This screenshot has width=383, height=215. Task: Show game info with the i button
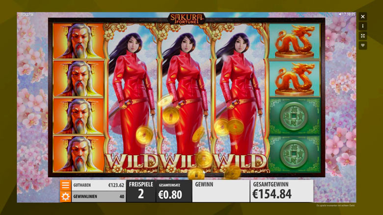[363, 26]
